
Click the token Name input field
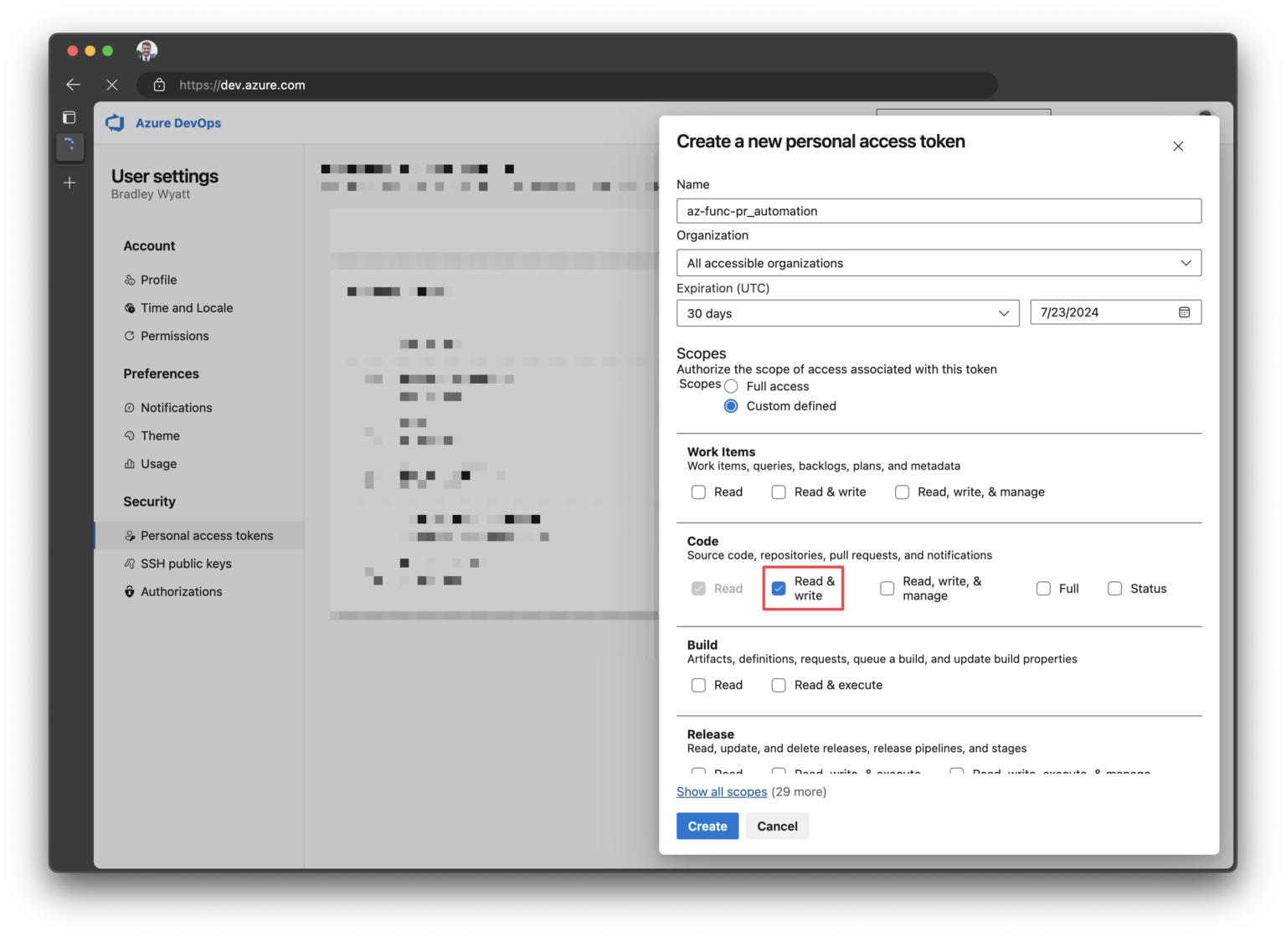pos(939,211)
